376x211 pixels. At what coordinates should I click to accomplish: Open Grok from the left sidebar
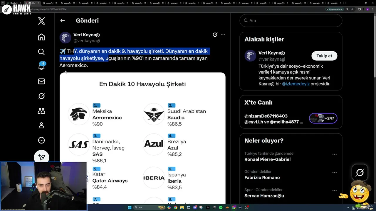pyautogui.click(x=41, y=96)
